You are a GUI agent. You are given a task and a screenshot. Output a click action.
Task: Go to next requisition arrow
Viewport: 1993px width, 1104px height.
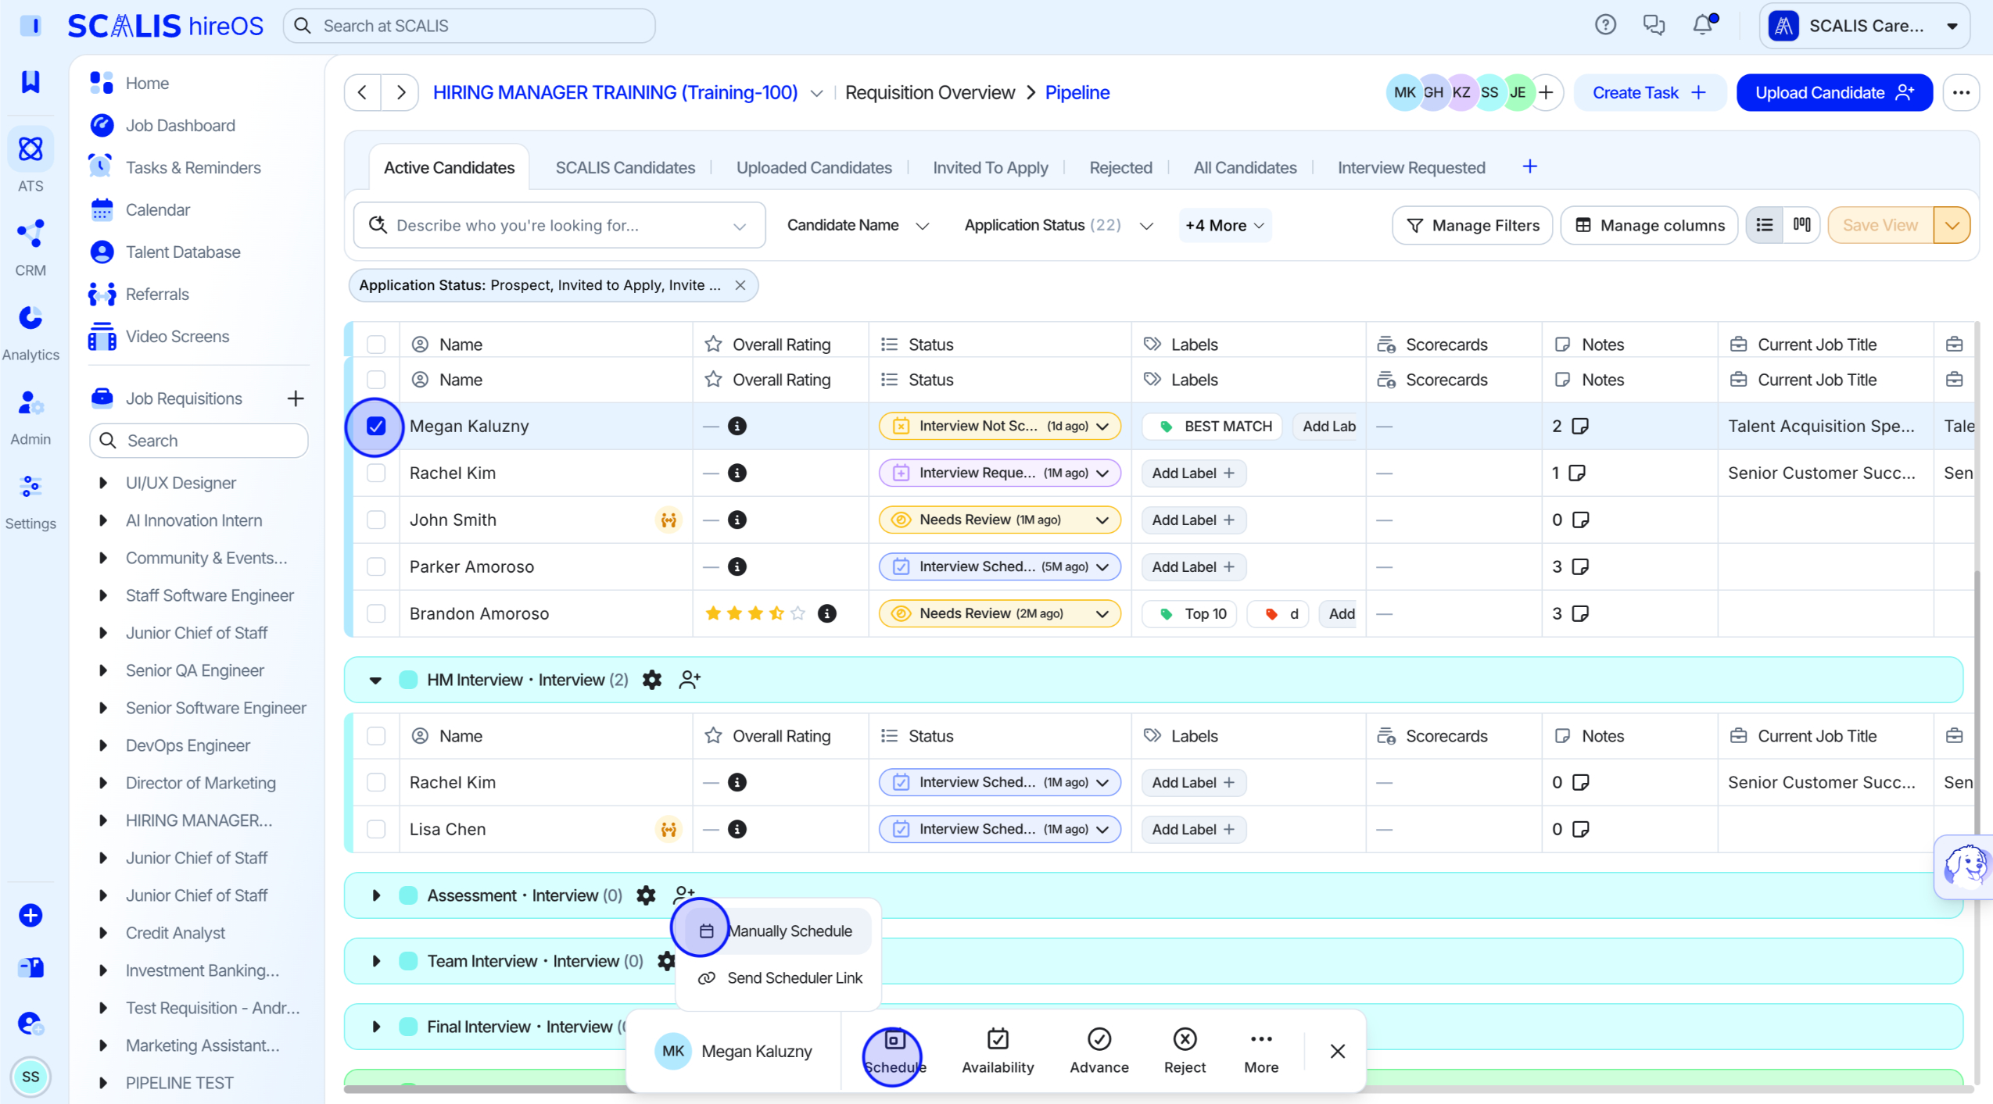(x=400, y=92)
